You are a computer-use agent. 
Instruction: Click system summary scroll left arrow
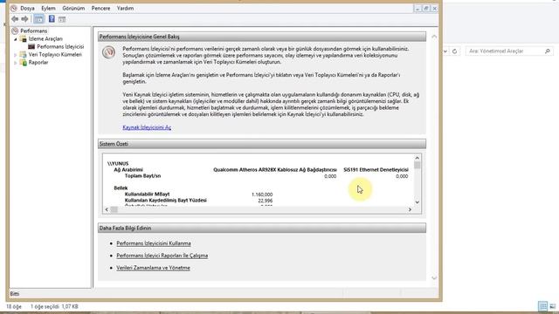click(107, 209)
